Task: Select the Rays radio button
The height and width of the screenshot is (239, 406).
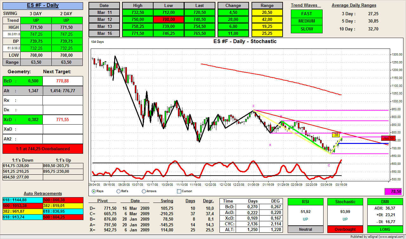Action: pos(94,191)
